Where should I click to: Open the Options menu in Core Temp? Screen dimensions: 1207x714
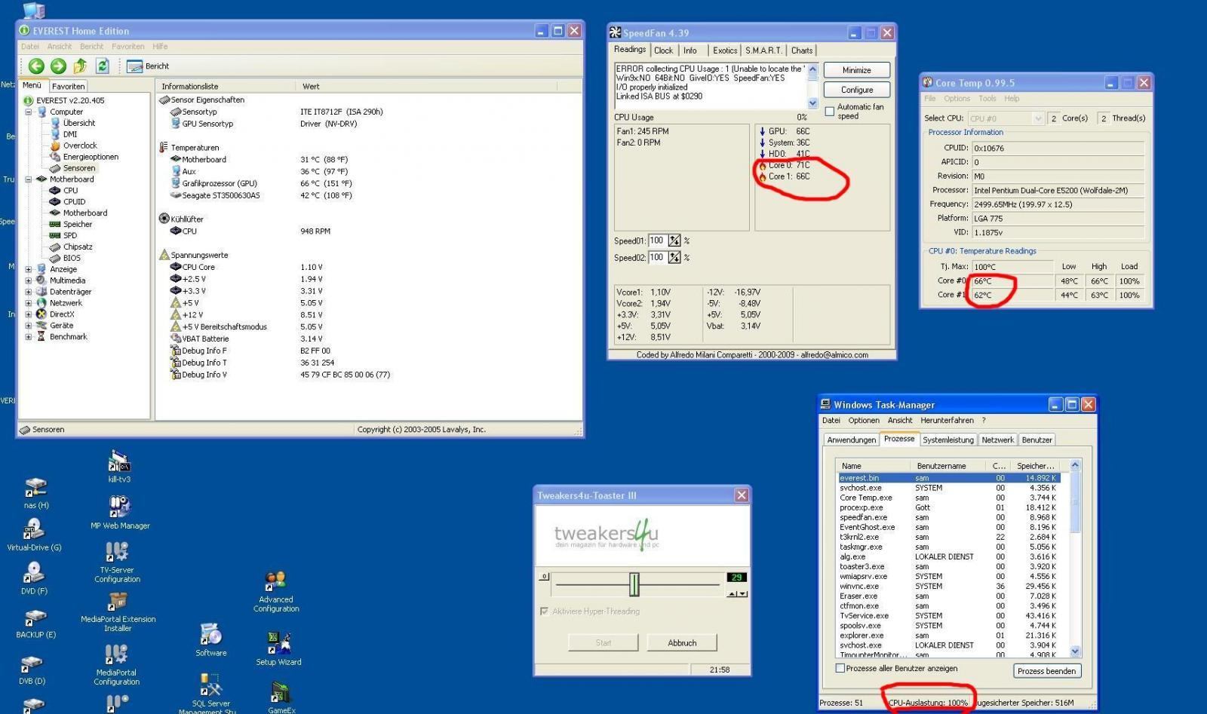[957, 99]
